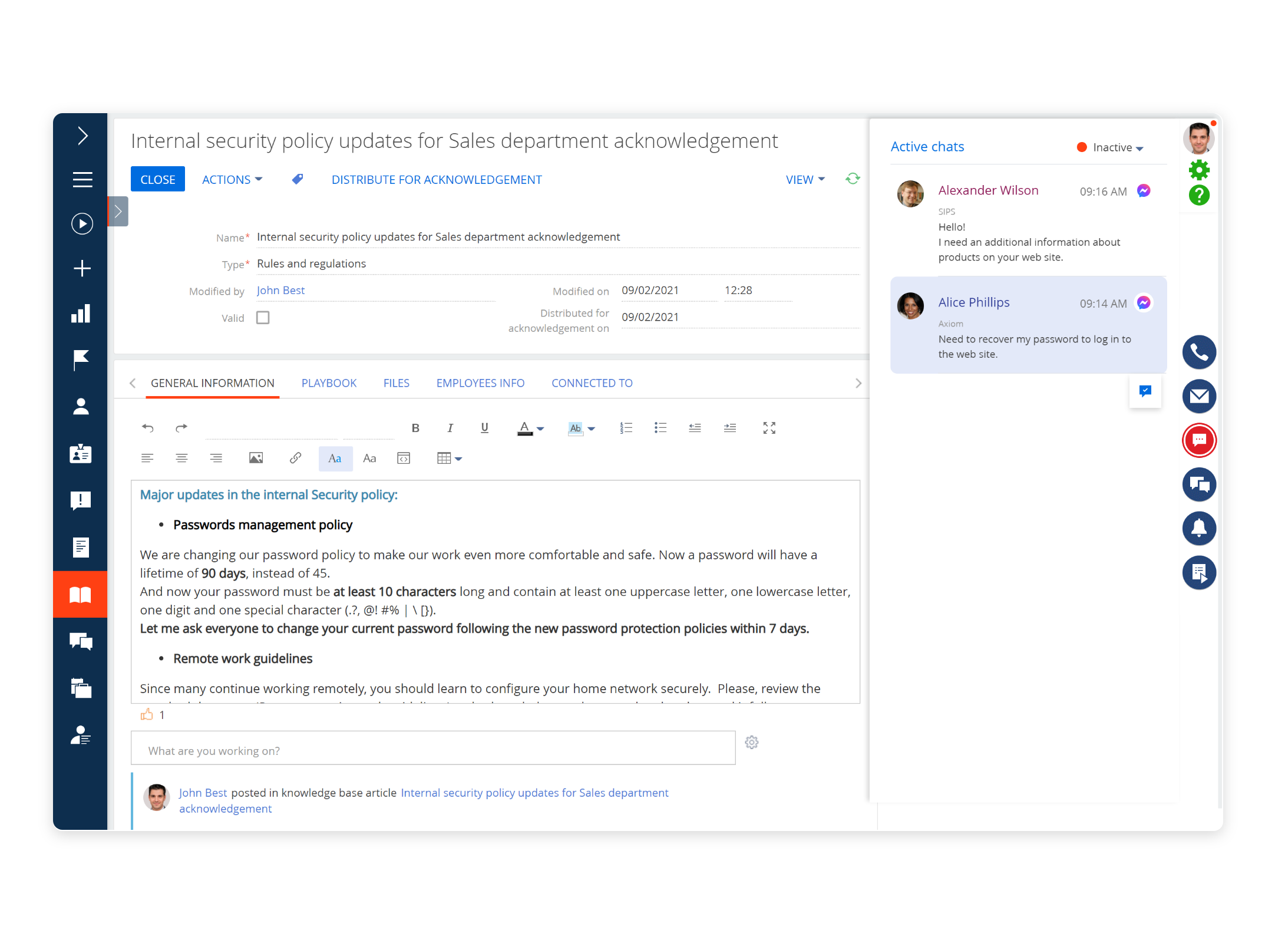The image size is (1275, 943).
Task: Toggle bold formatting in the editor
Action: pos(415,428)
